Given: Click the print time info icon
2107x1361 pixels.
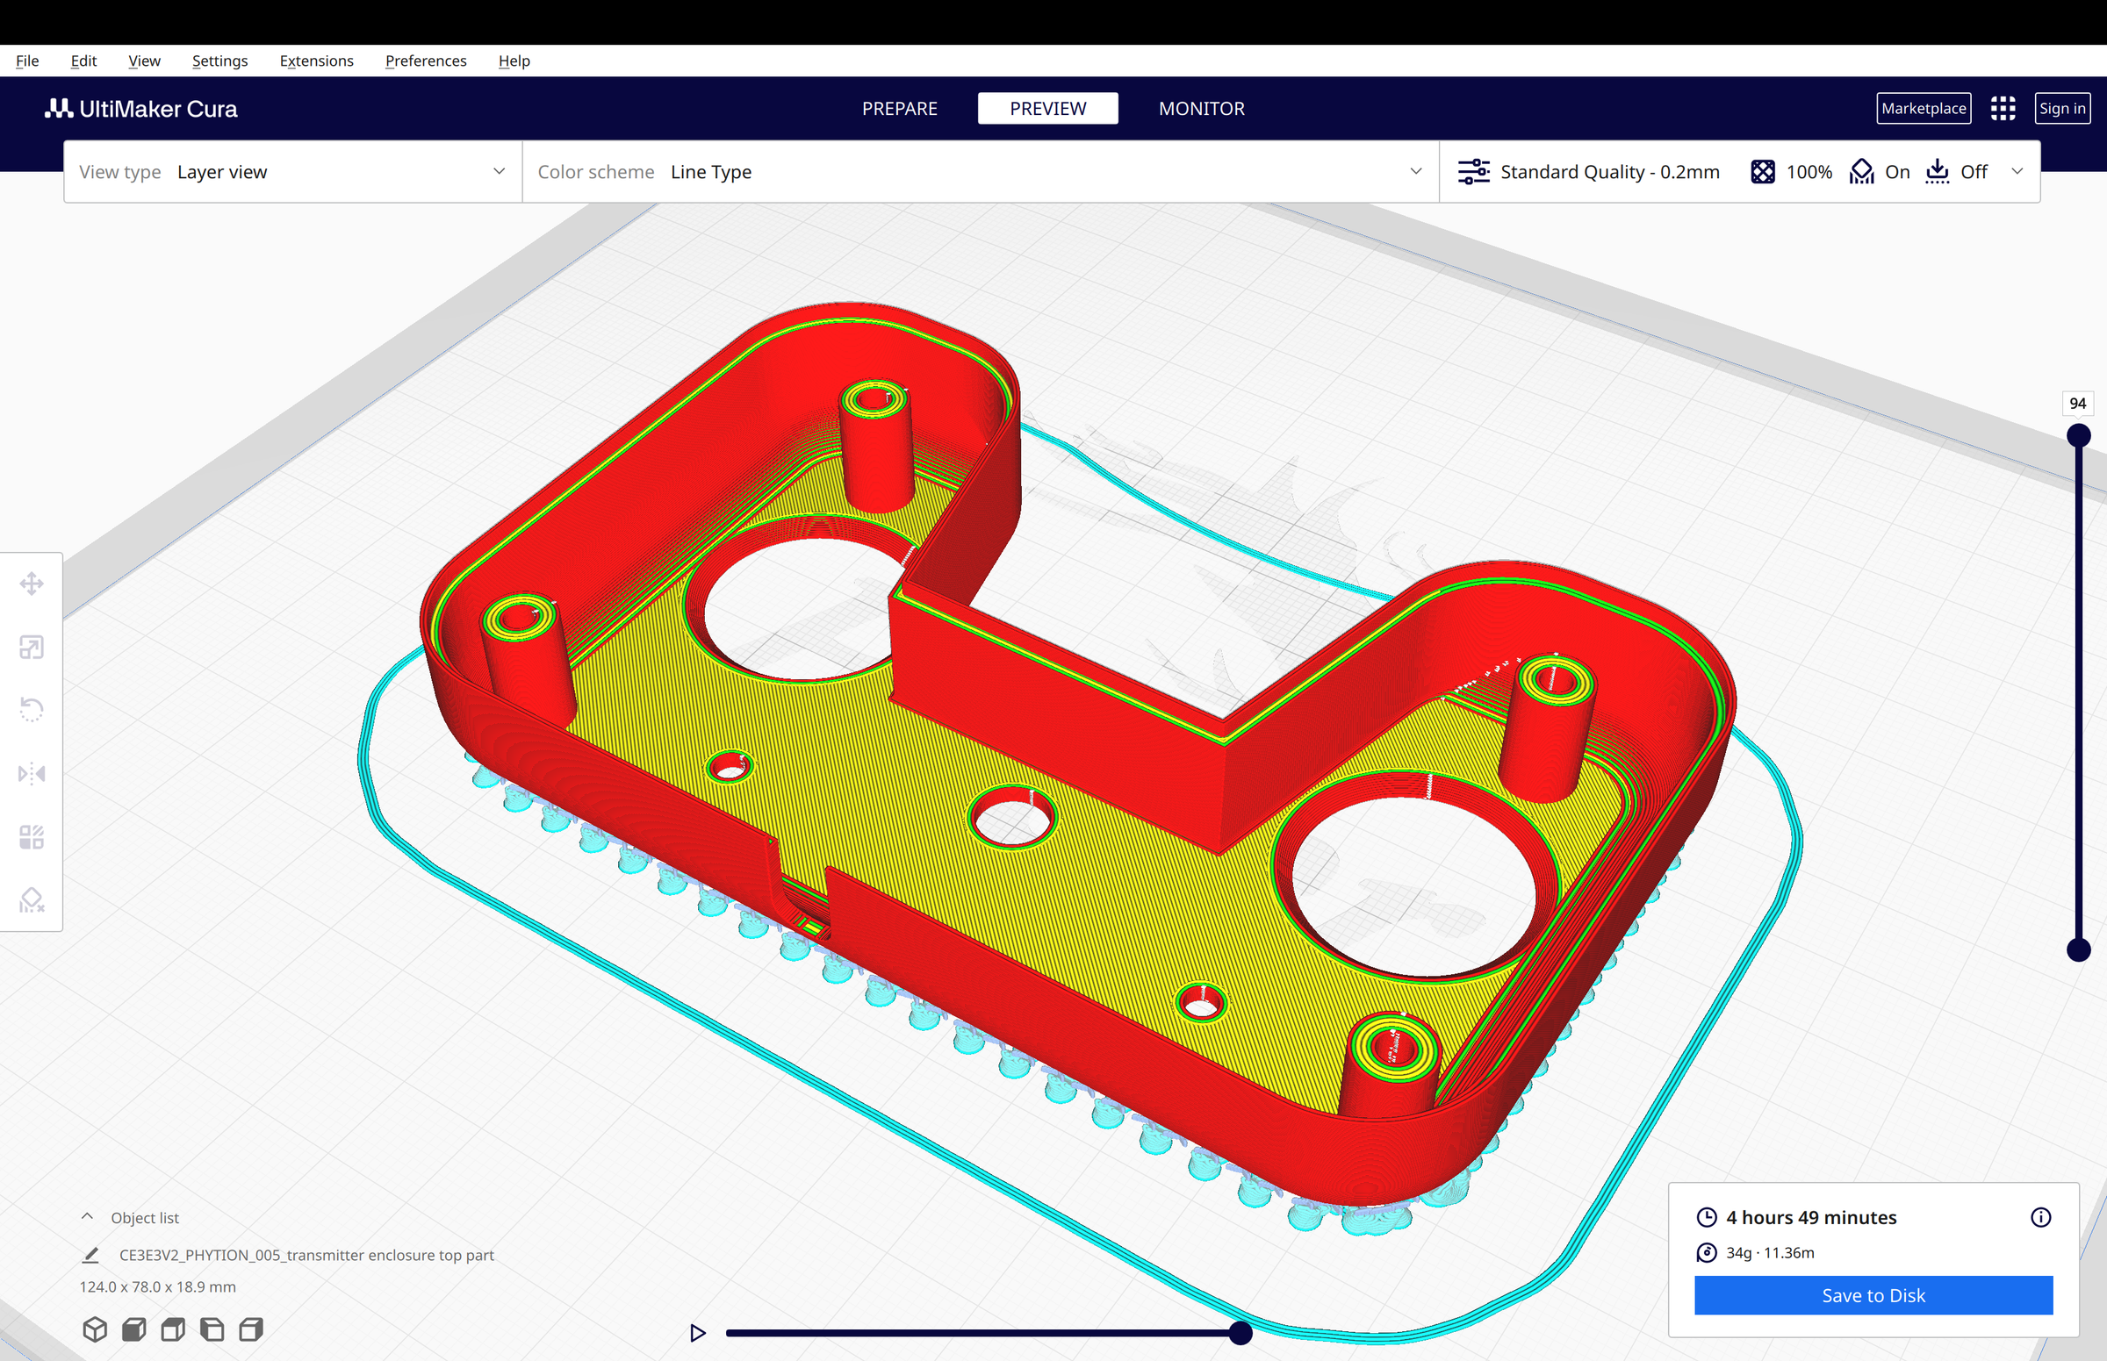Looking at the screenshot, I should (2039, 1217).
